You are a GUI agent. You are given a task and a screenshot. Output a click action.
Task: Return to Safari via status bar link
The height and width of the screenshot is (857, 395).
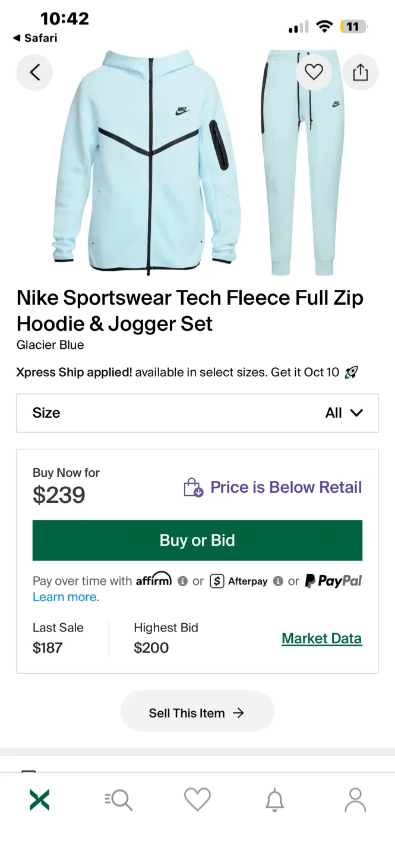pos(36,37)
